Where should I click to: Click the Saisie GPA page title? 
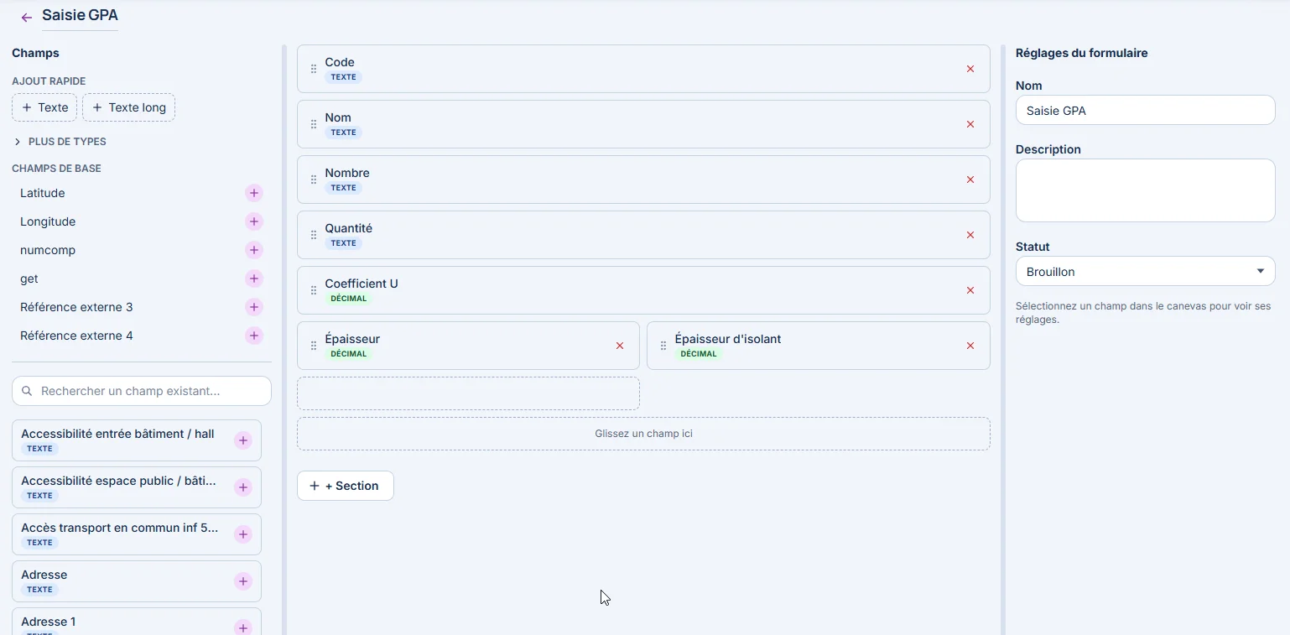pos(81,15)
